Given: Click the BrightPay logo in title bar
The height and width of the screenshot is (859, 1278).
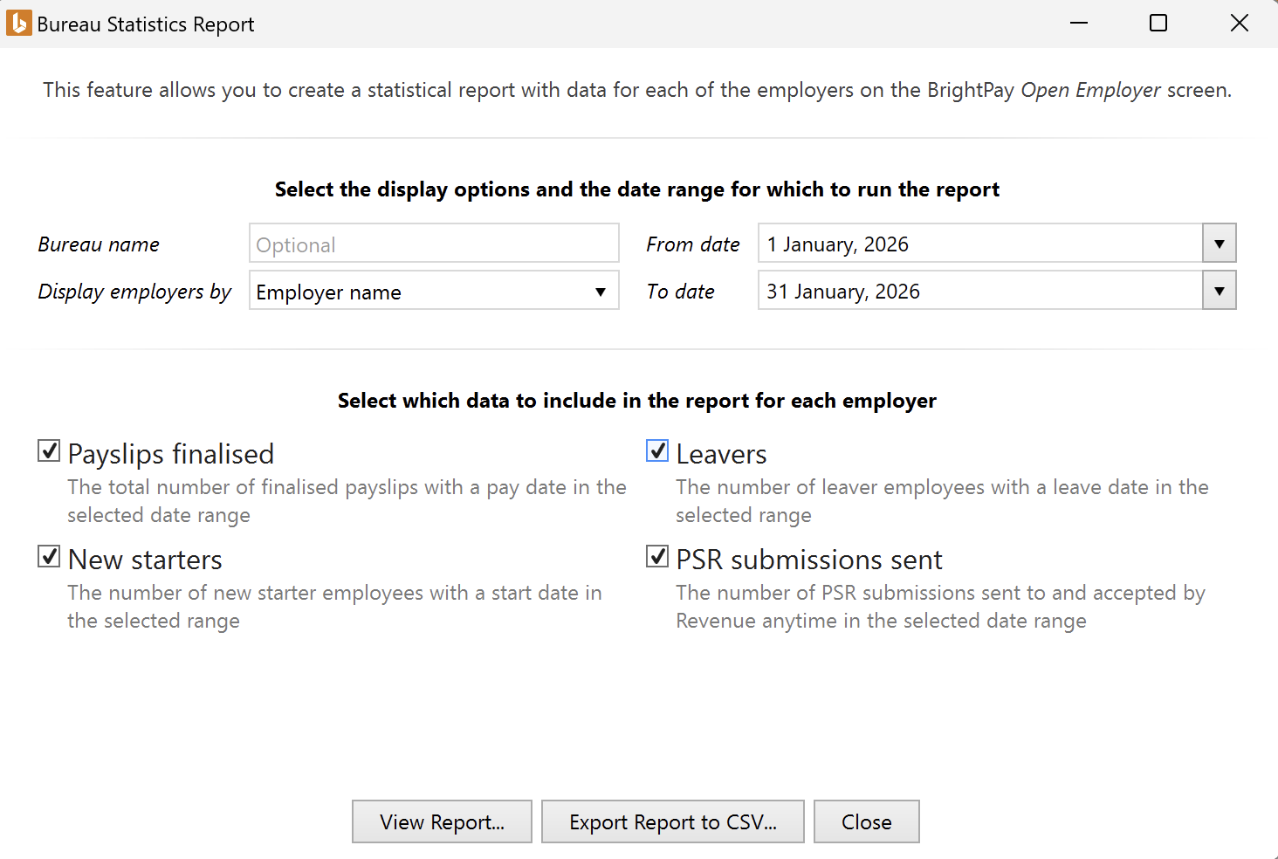Looking at the screenshot, I should click(x=18, y=24).
